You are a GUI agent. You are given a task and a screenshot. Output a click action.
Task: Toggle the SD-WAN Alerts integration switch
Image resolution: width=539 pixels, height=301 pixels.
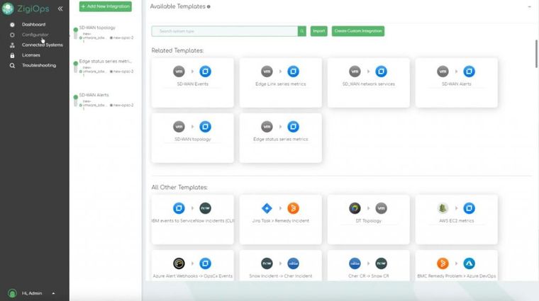point(76,101)
